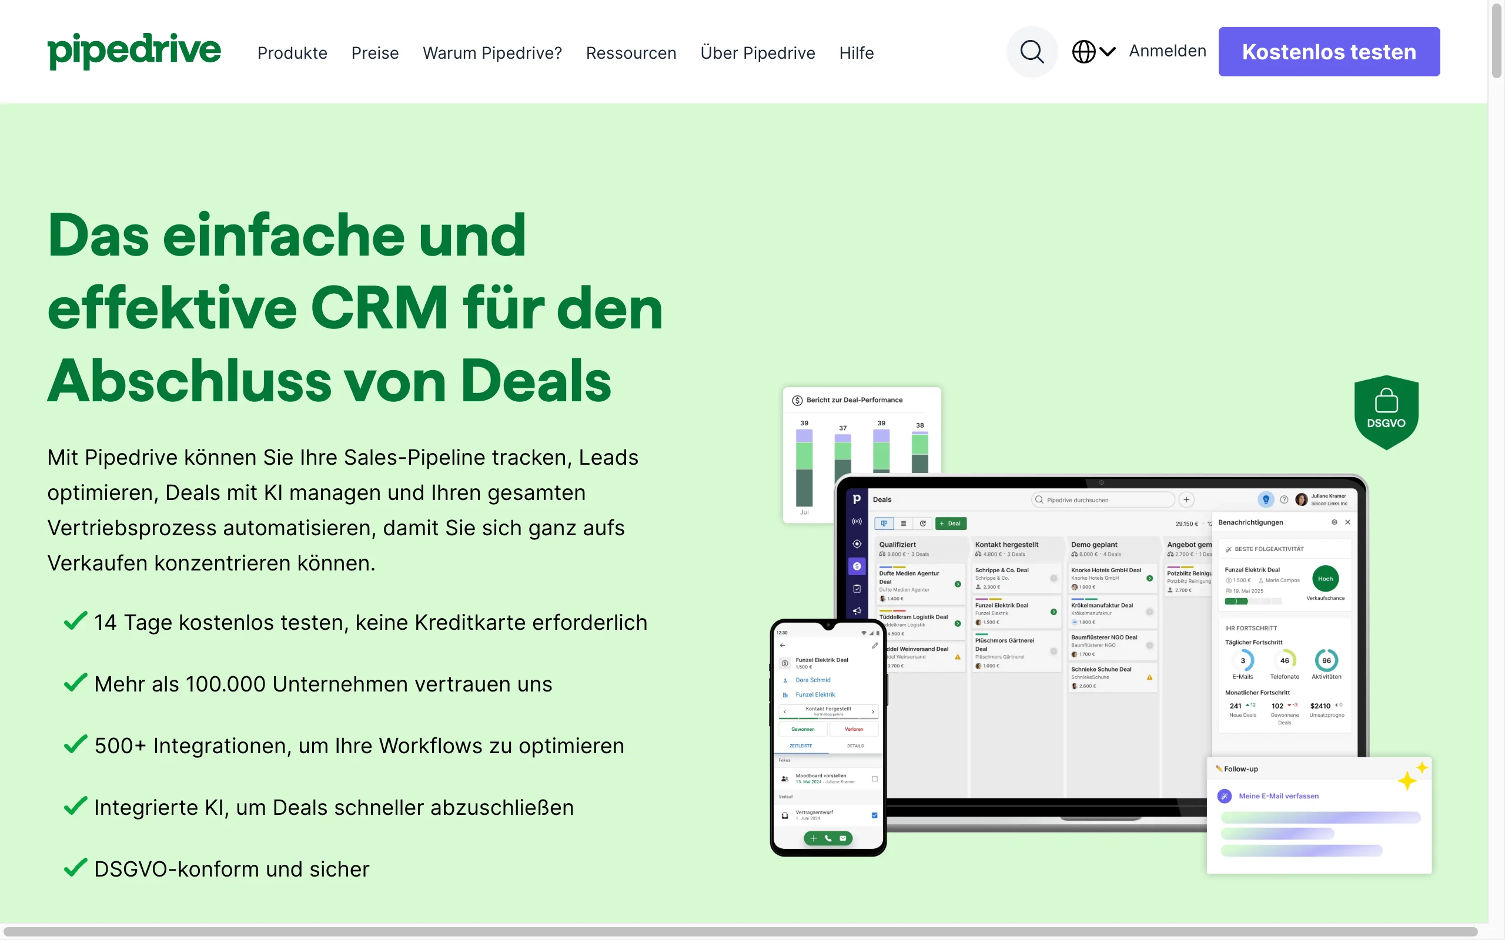Open the Über Pipedrive menu
This screenshot has height=940, width=1505.
tap(757, 53)
